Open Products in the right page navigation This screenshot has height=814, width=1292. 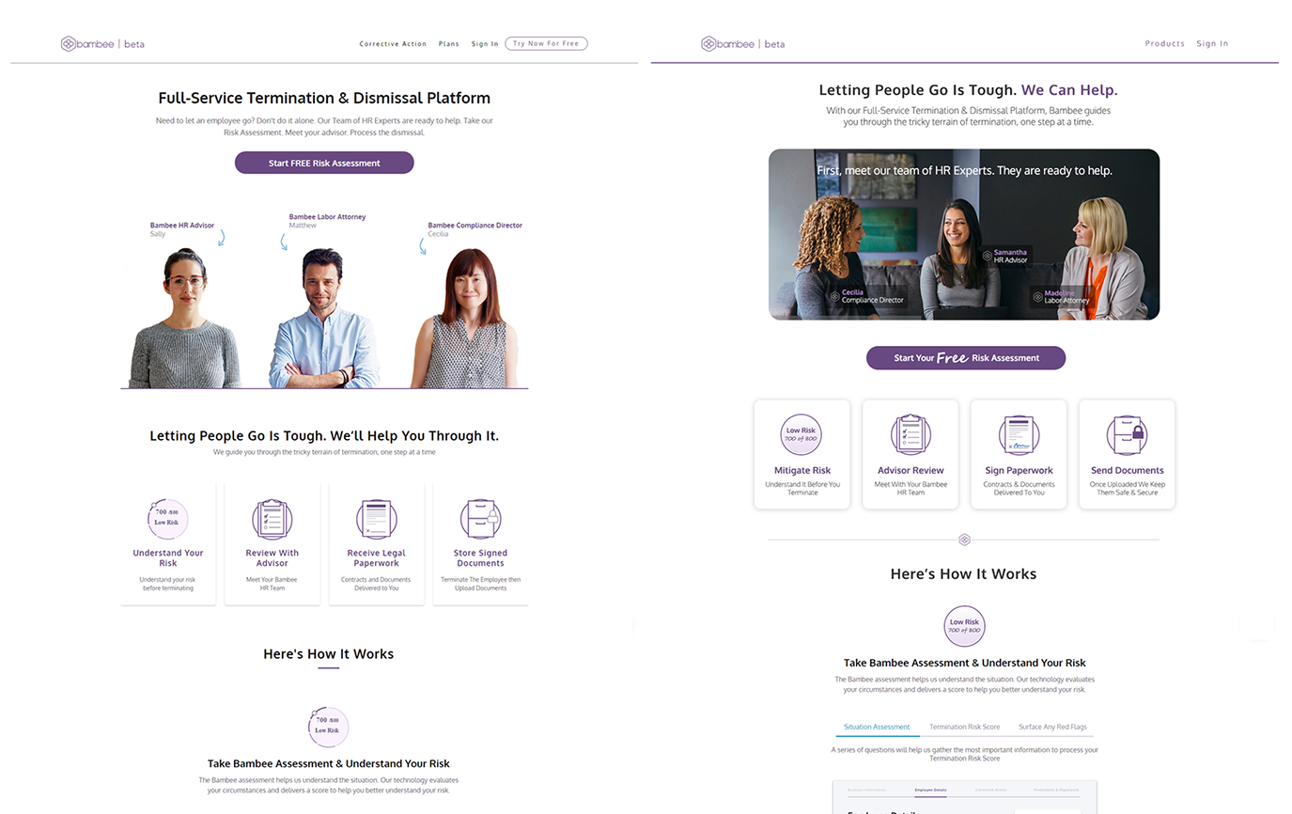click(1164, 43)
